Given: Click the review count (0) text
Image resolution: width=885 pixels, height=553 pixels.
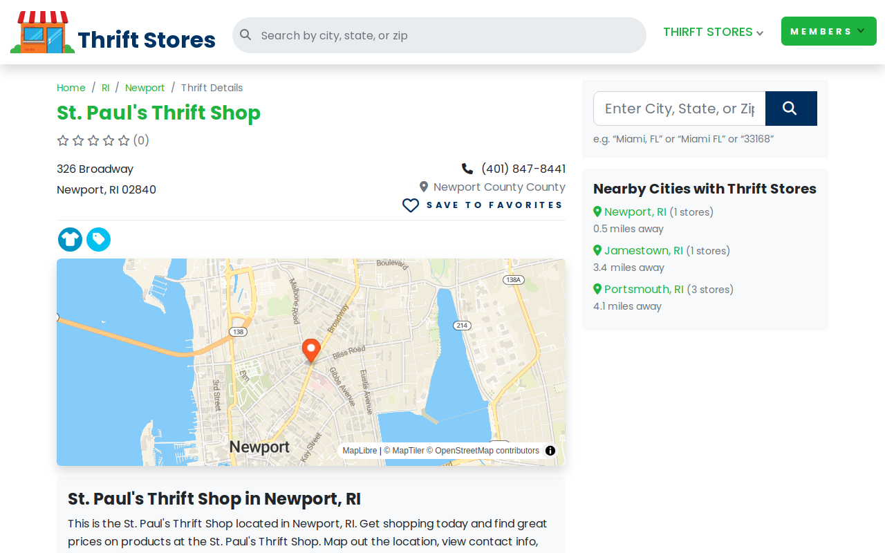Looking at the screenshot, I should click(x=141, y=140).
